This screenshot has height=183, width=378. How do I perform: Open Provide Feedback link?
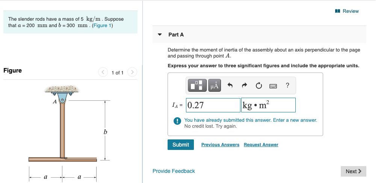[174, 171]
